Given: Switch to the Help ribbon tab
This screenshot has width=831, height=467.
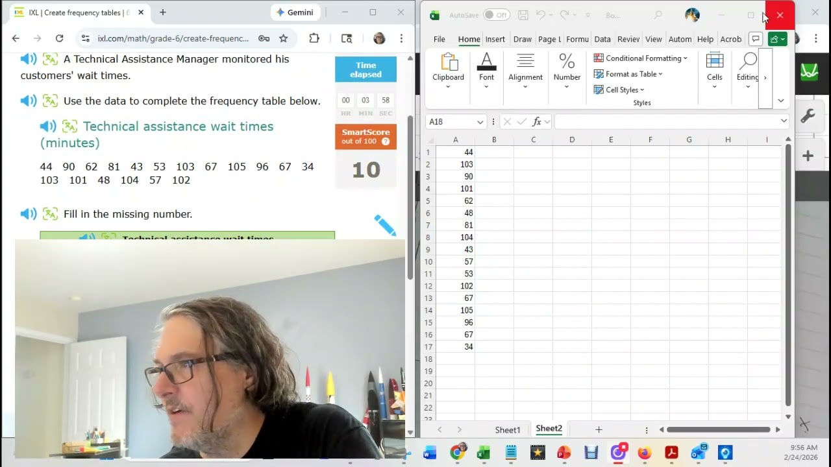Looking at the screenshot, I should tap(705, 39).
